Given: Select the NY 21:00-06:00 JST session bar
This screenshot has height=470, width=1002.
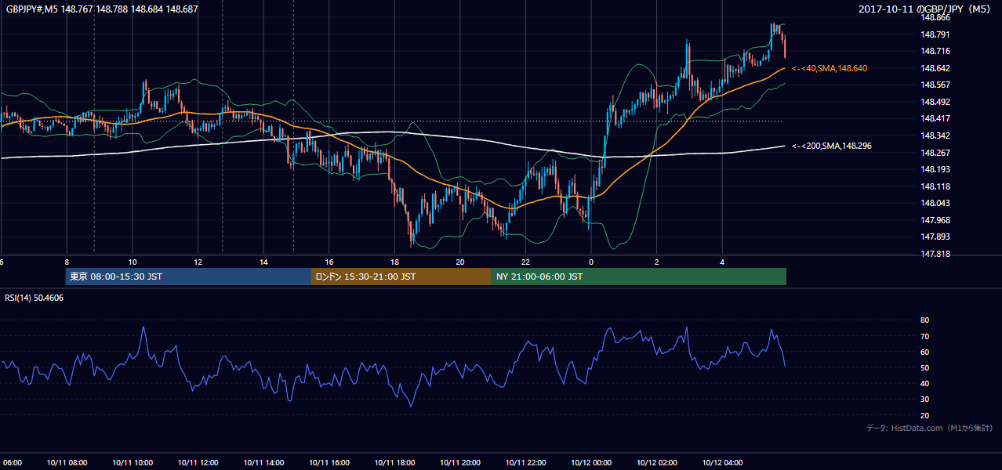Looking at the screenshot, I should coord(639,277).
